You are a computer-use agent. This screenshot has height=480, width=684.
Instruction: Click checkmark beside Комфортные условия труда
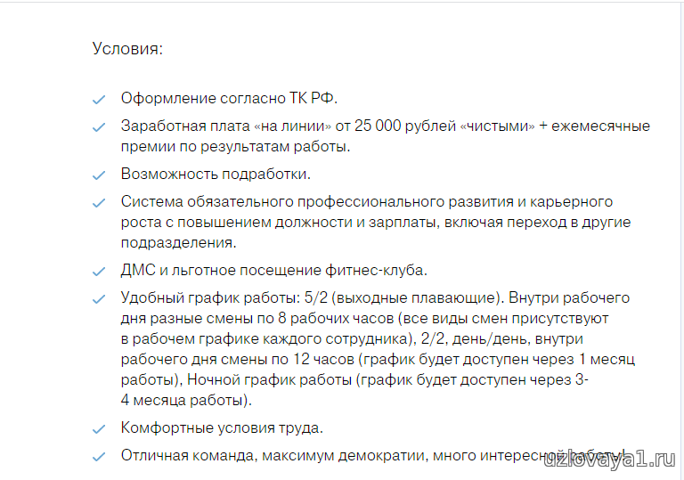(99, 429)
